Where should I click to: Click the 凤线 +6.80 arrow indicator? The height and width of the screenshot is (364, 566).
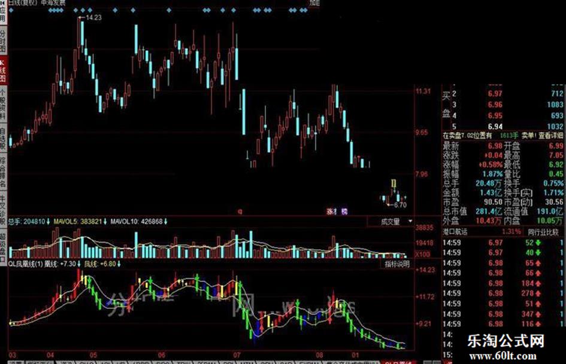119,264
